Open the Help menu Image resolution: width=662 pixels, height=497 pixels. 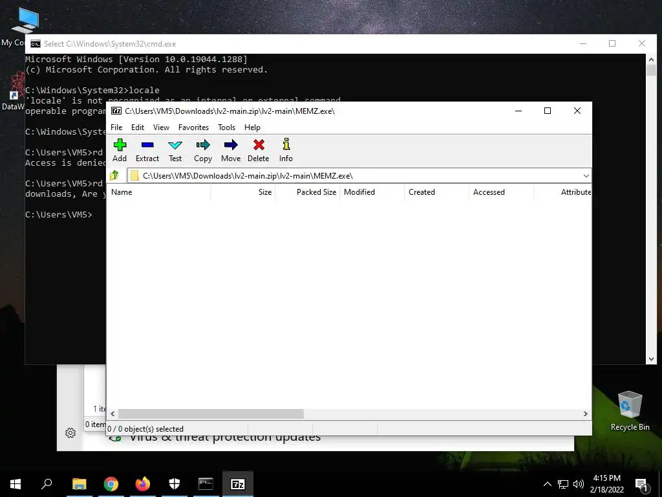252,127
